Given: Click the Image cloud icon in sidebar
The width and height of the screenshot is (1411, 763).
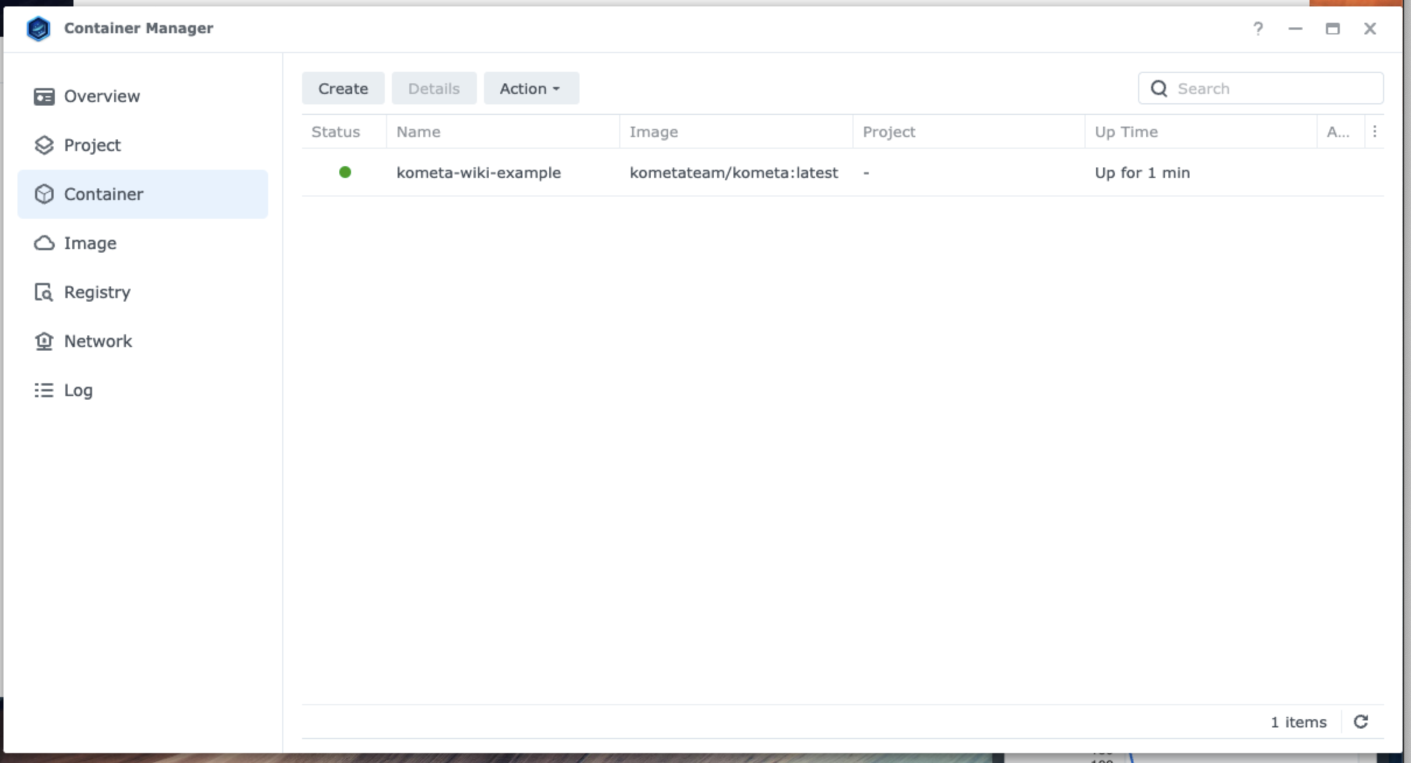Looking at the screenshot, I should click(x=44, y=243).
